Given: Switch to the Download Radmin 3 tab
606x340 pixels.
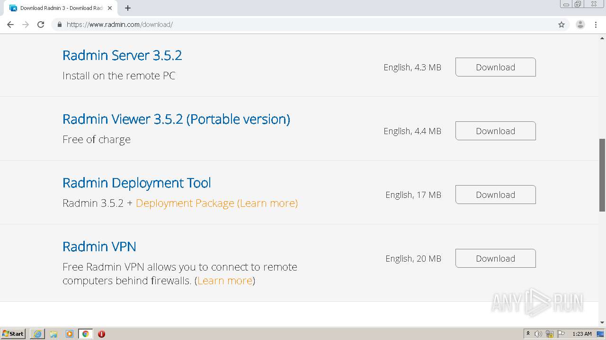Looking at the screenshot, I should [x=61, y=8].
